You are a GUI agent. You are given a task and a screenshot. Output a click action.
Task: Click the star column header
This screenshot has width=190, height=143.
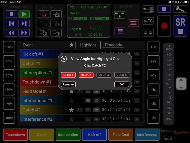(71, 45)
